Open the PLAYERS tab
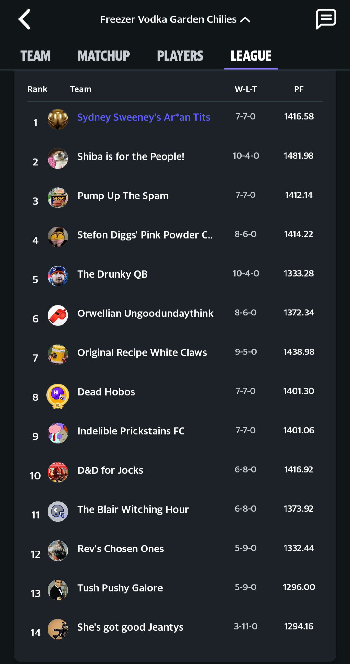The width and height of the screenshot is (350, 664). [x=180, y=56]
